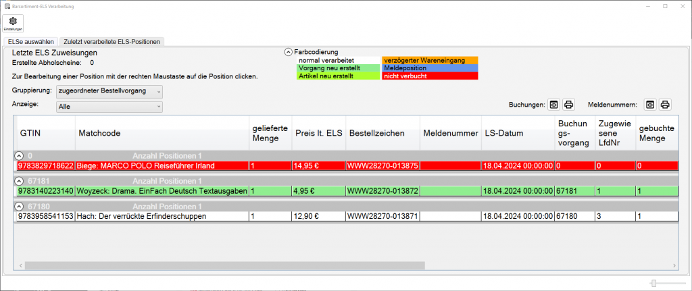Screen dimensions: 692x291
Task: Select the Zuletzt verarbeitete ELS-Positionen tab
Action: click(x=112, y=42)
